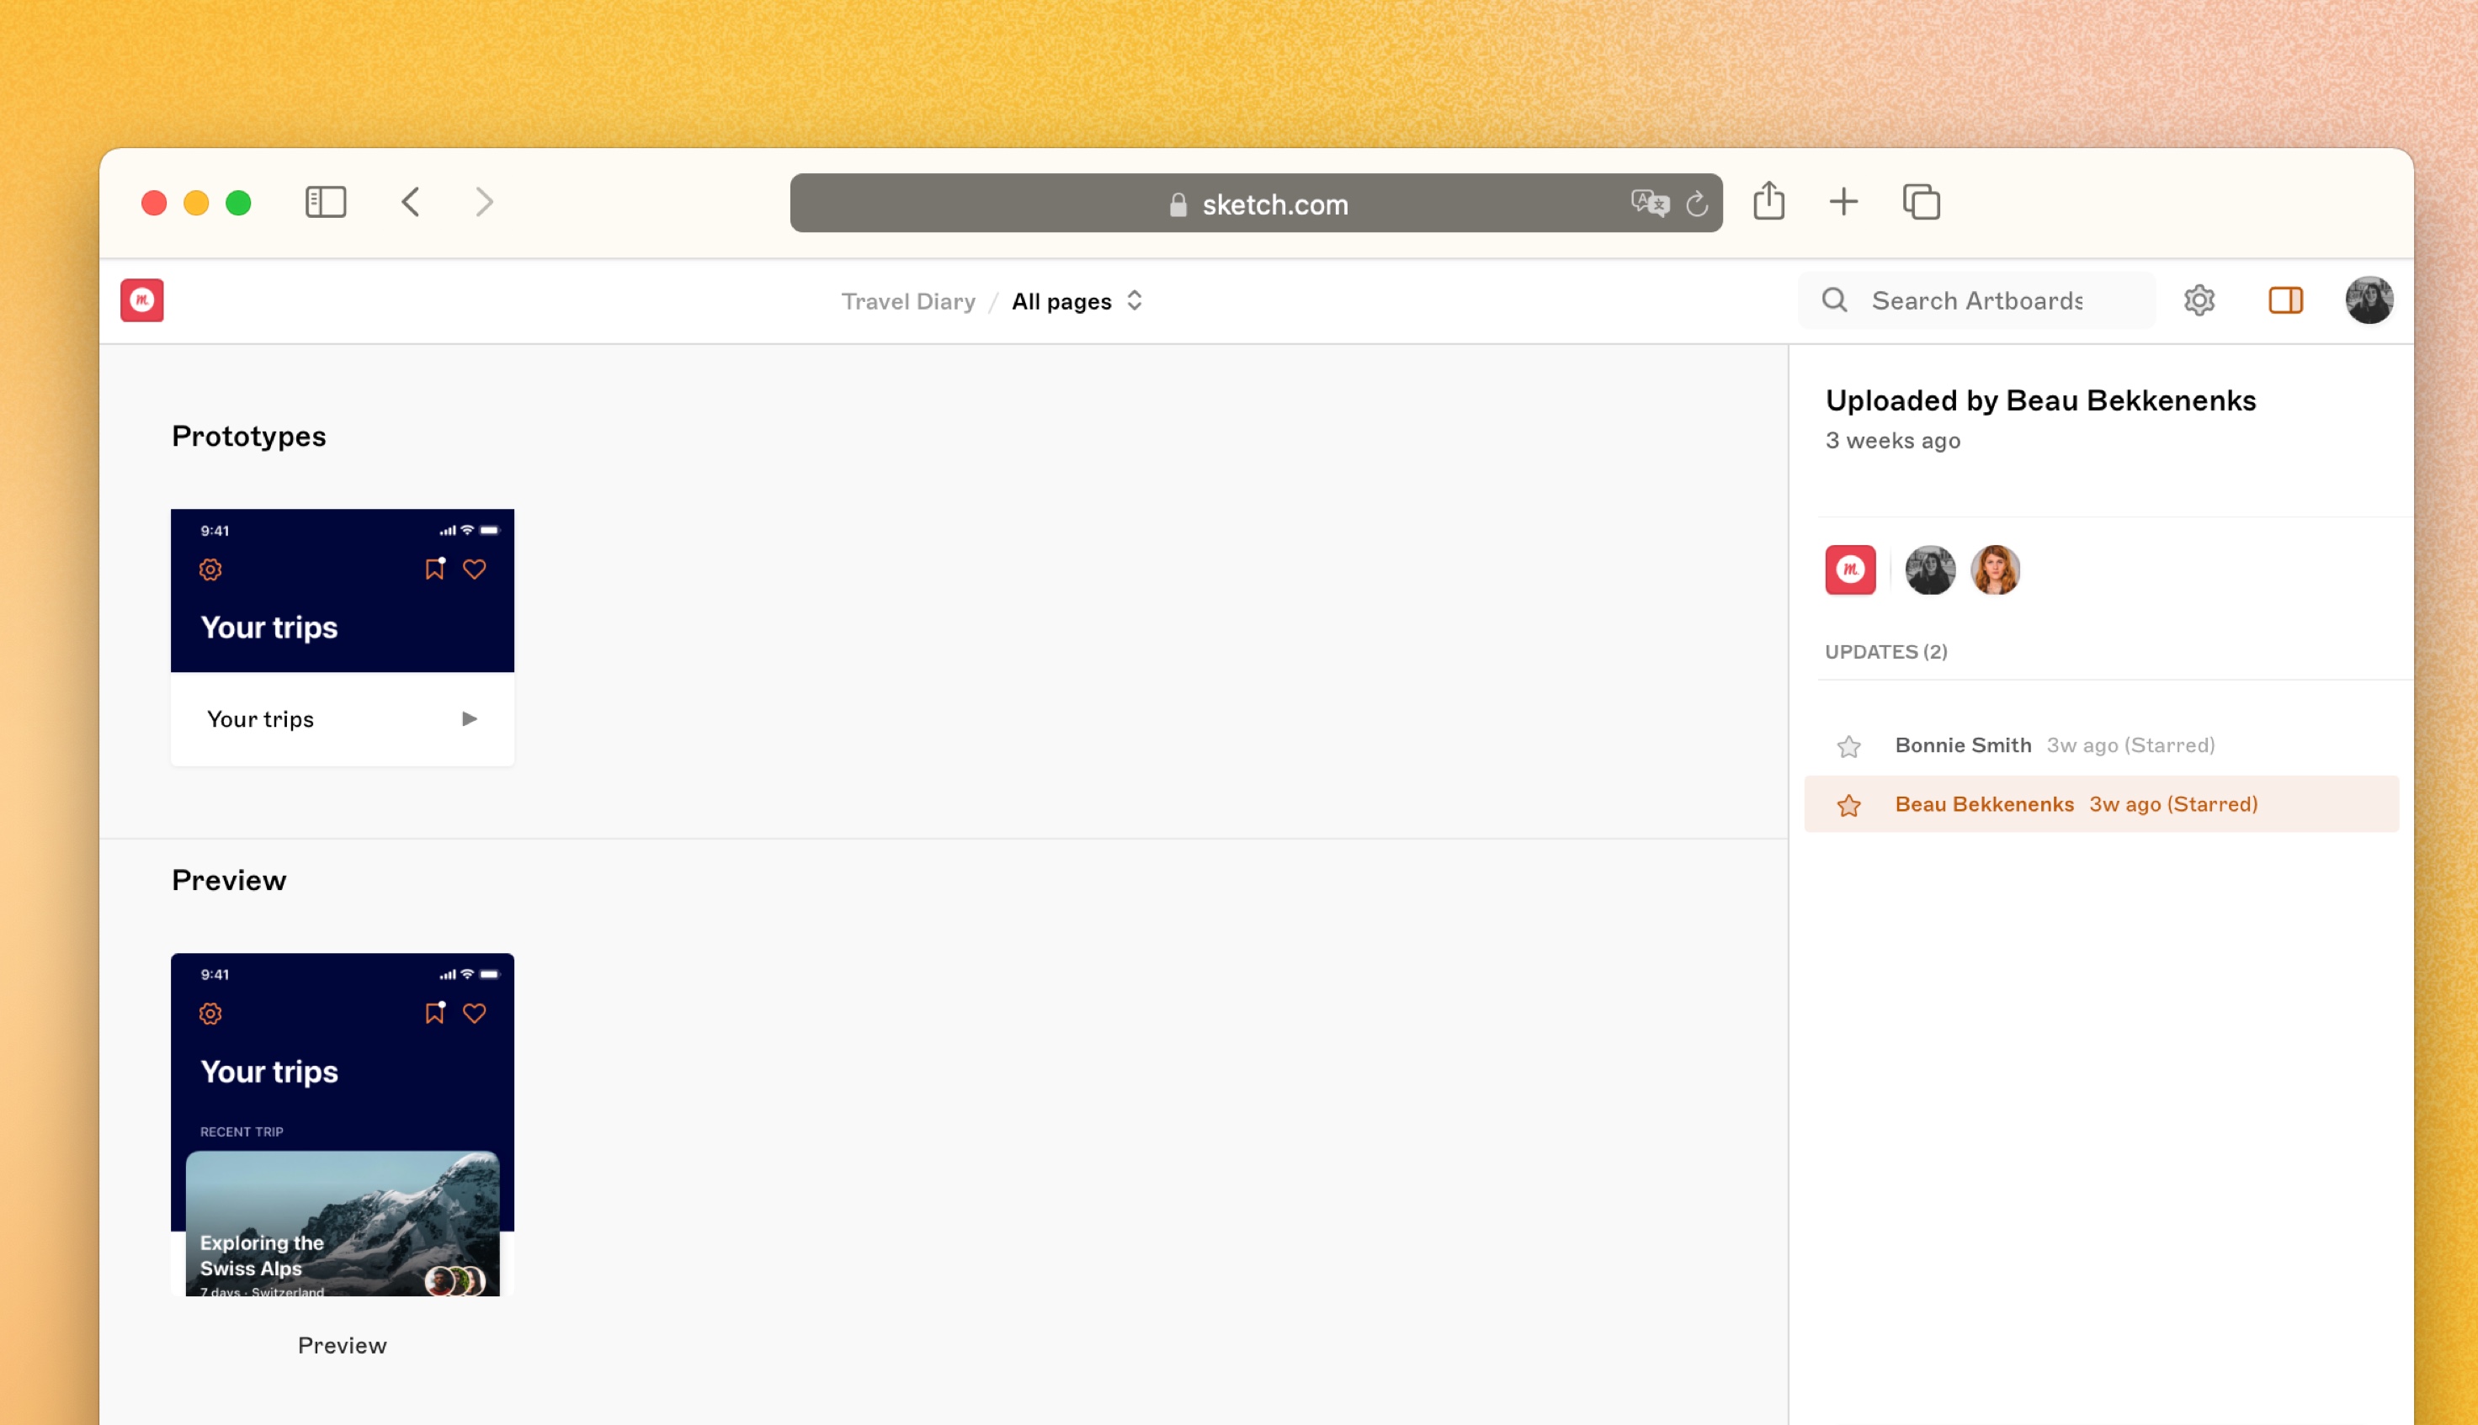Open a new Safari tab
This screenshot has height=1425, width=2478.
tap(1843, 203)
